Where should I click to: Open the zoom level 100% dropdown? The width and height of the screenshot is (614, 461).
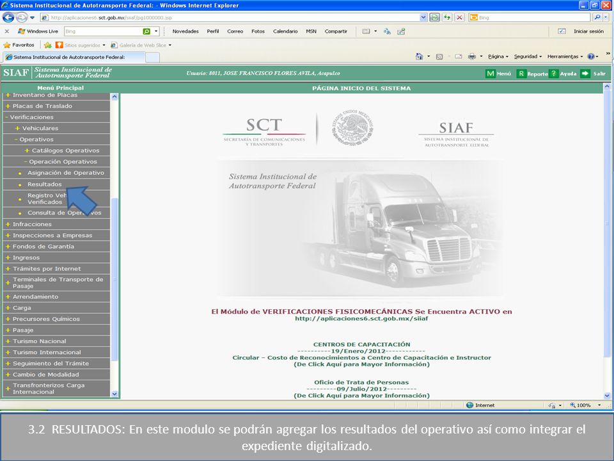(x=599, y=405)
